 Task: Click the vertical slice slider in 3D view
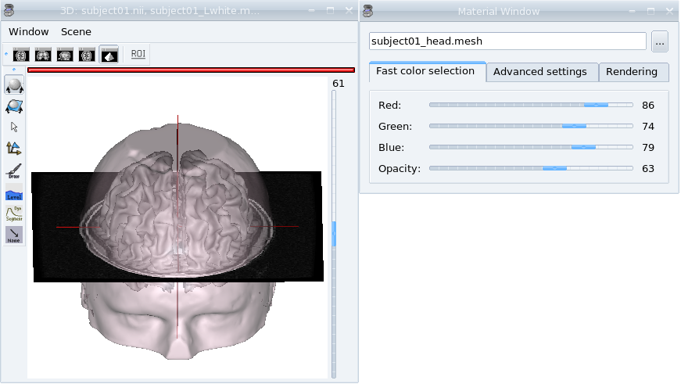334,233
